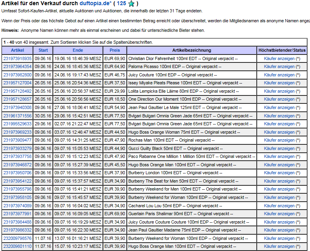
Task: Open item number 231973964354
Action: coord(17,67)
